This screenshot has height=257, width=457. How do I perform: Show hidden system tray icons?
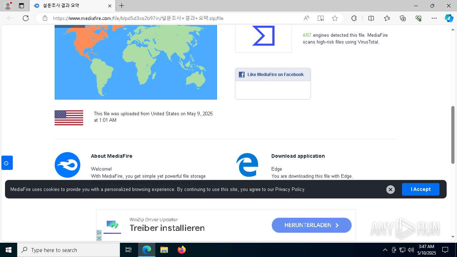[385, 250]
